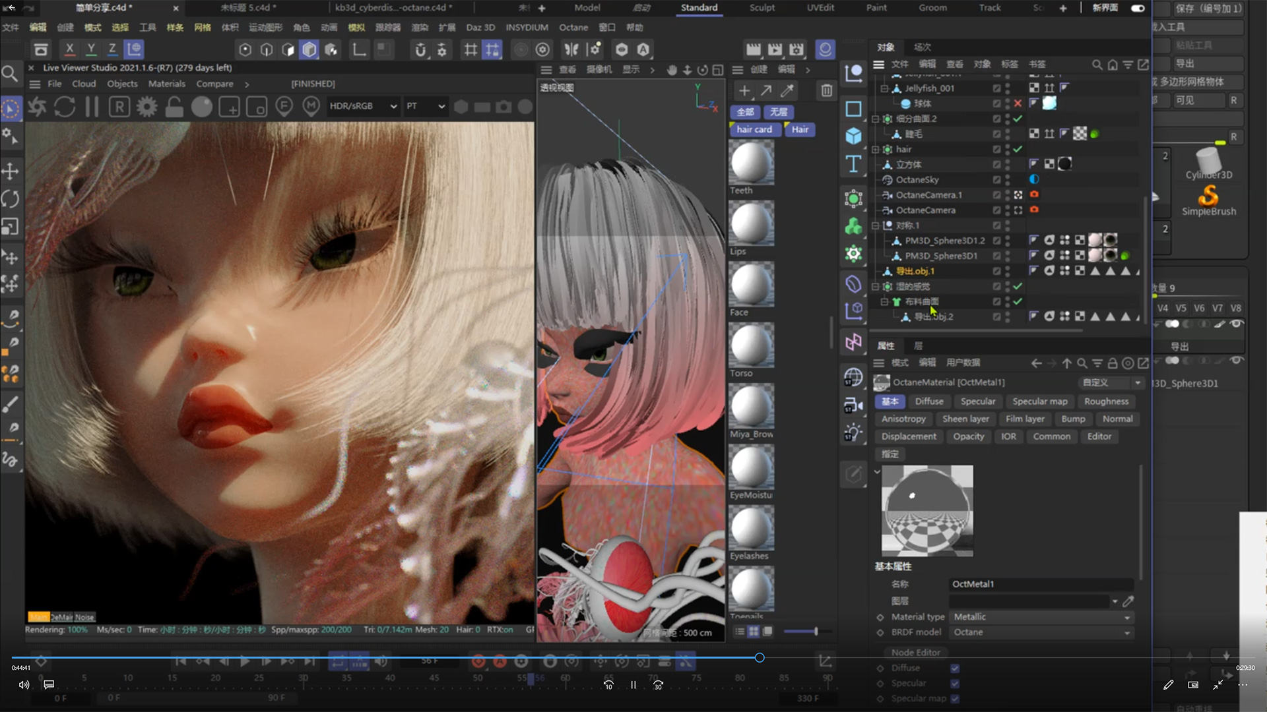Click the Live Viewer render region R icon

tap(119, 107)
